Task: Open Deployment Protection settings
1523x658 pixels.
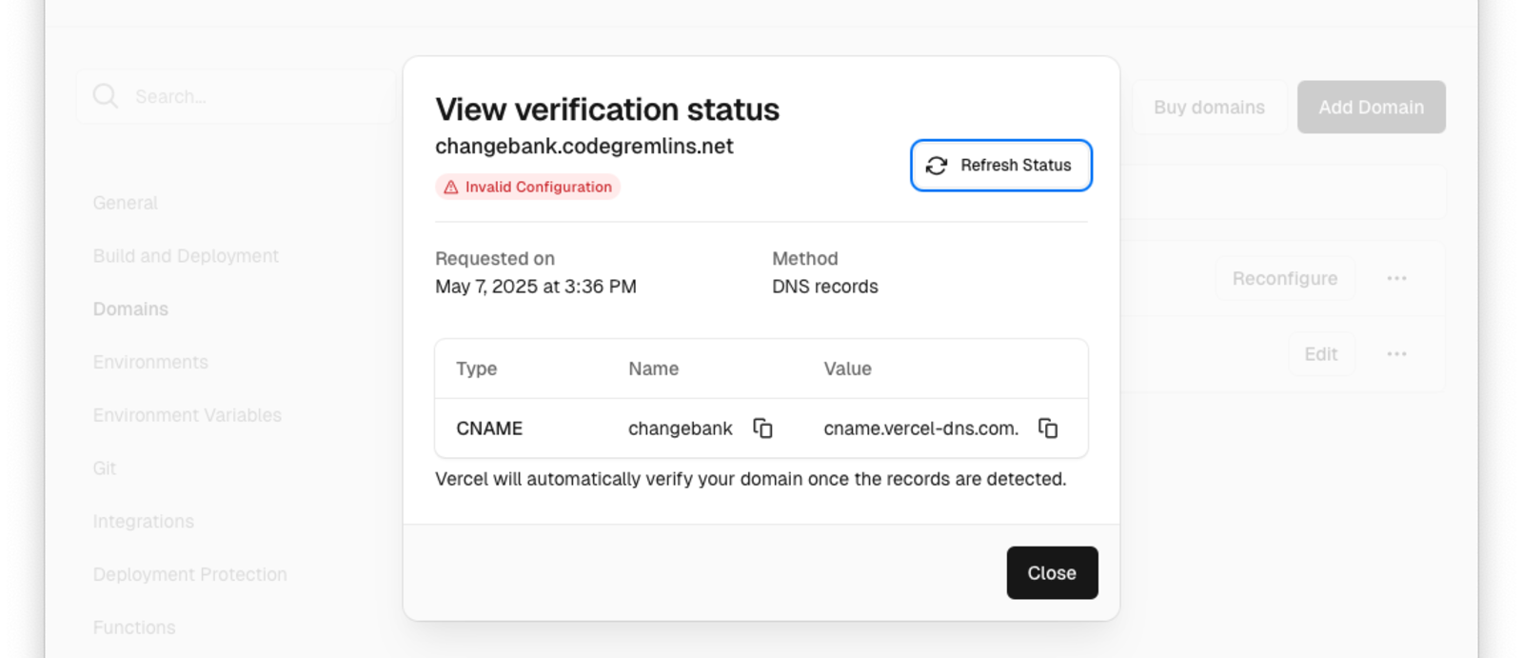Action: 189,574
